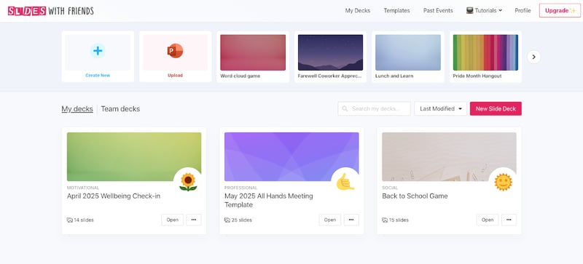Open Profile page
The height and width of the screenshot is (264, 583).
pos(523,10)
